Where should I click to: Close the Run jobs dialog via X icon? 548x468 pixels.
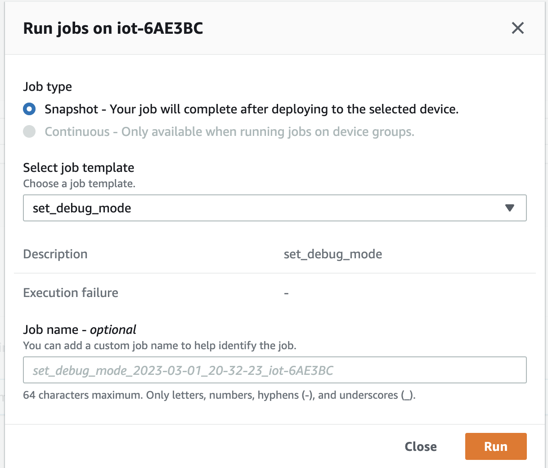point(517,28)
